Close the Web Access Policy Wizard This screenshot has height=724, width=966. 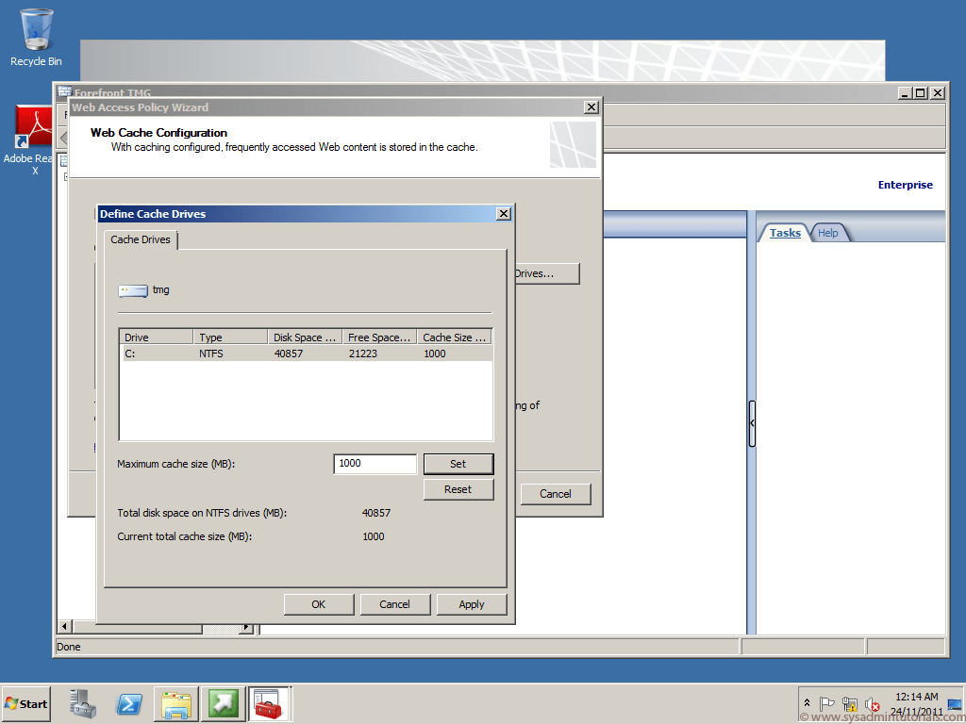coord(591,107)
